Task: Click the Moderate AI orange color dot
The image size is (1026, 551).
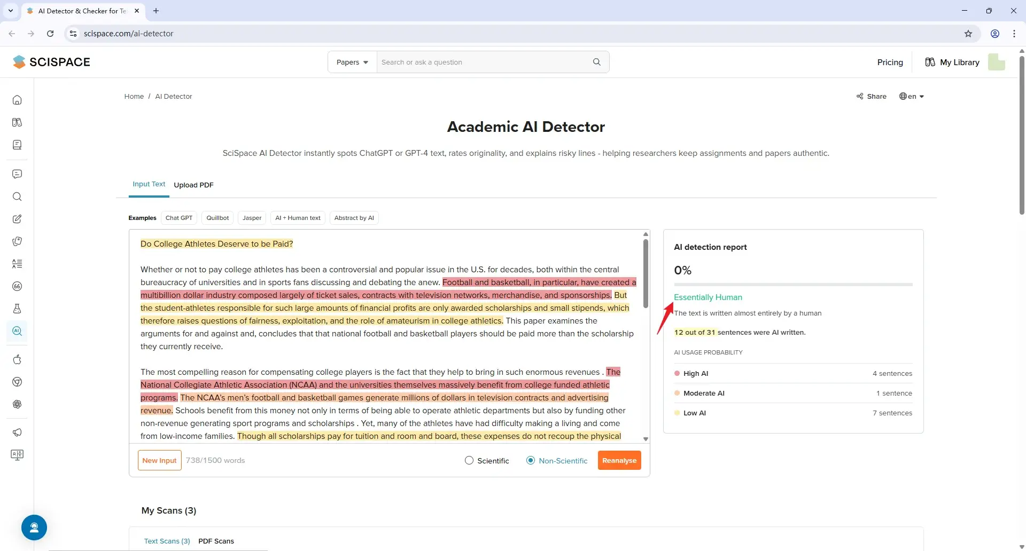Action: [677, 393]
